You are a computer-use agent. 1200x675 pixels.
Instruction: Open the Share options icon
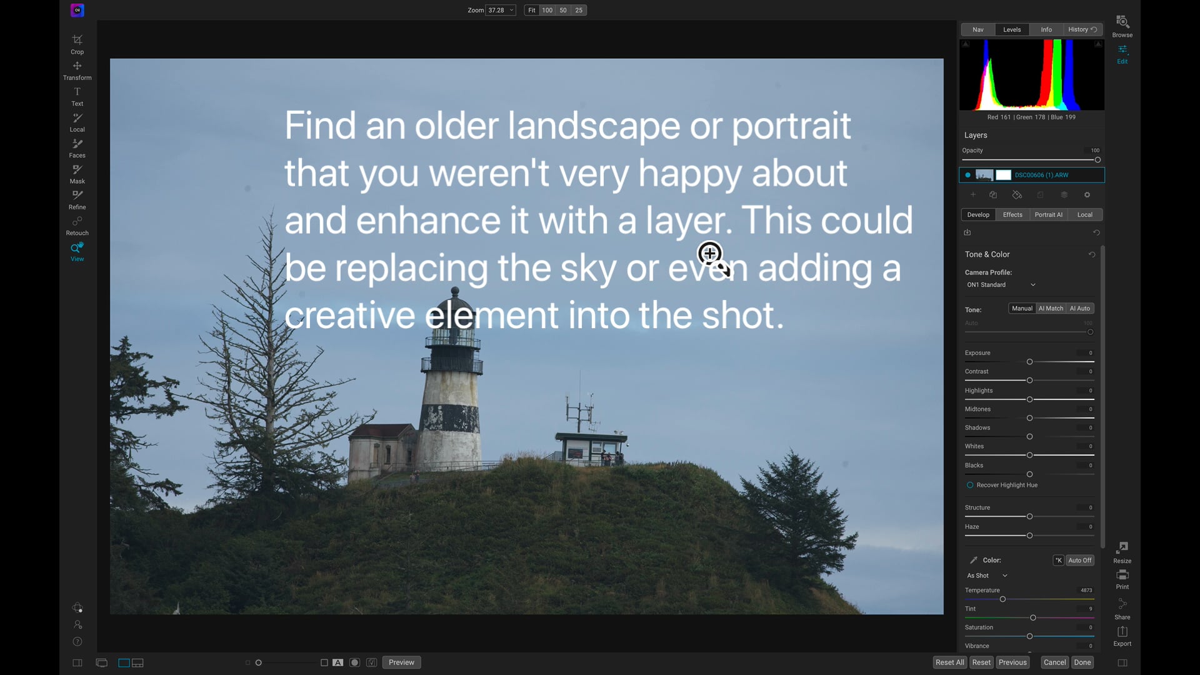[x=1122, y=609]
